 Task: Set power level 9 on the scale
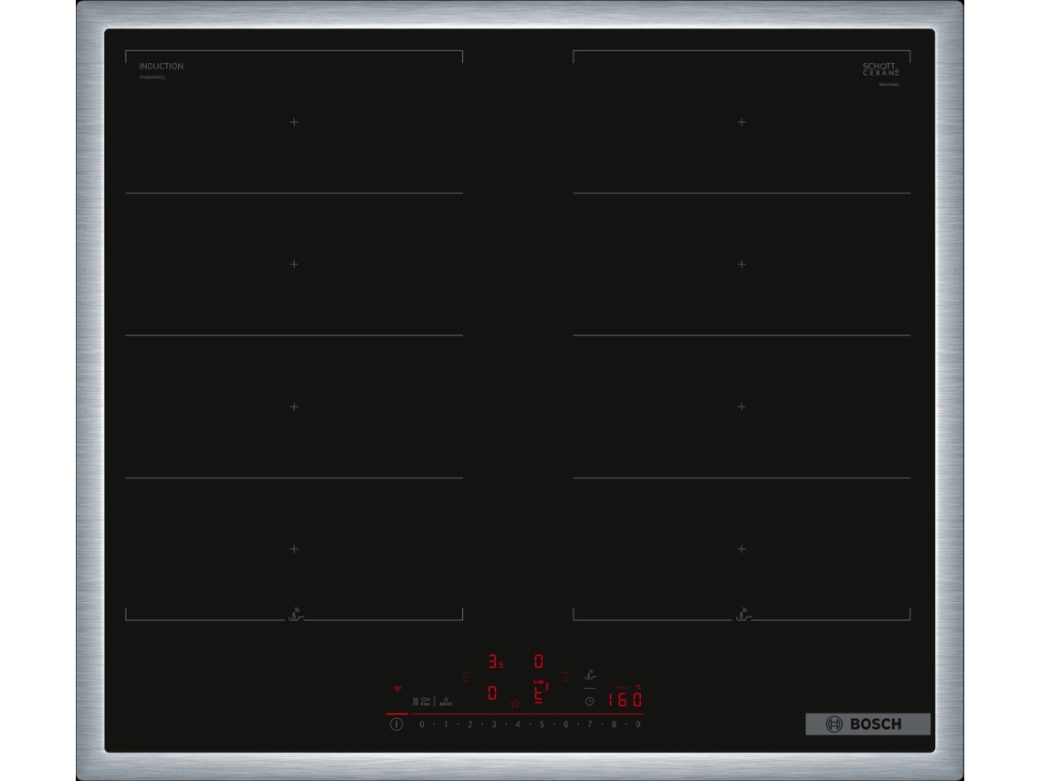pyautogui.click(x=638, y=724)
